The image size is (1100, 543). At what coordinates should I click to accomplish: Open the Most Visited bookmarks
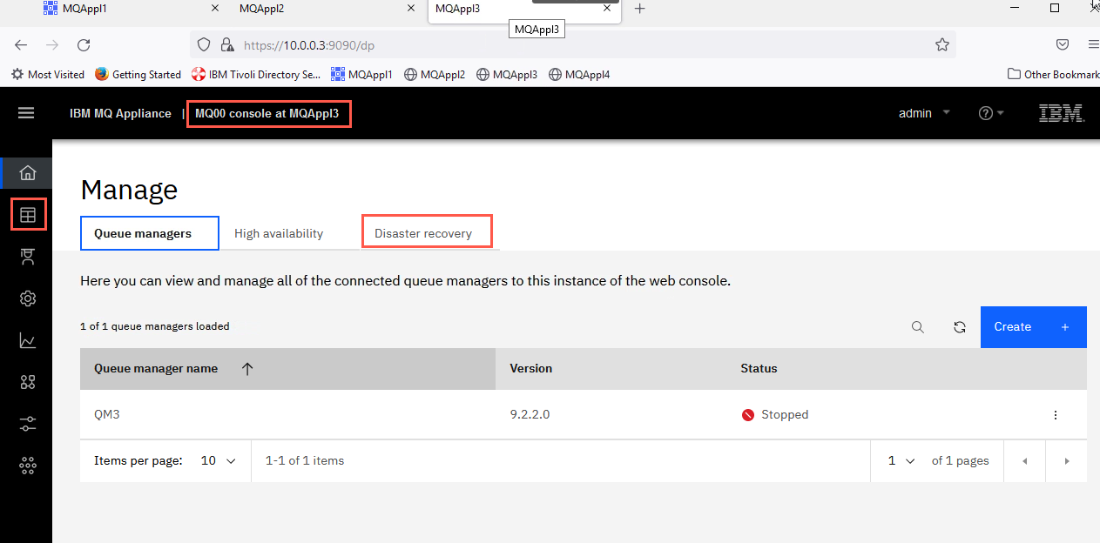[x=48, y=75]
